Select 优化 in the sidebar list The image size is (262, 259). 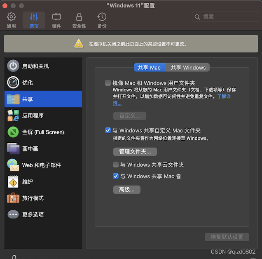[x=43, y=82]
